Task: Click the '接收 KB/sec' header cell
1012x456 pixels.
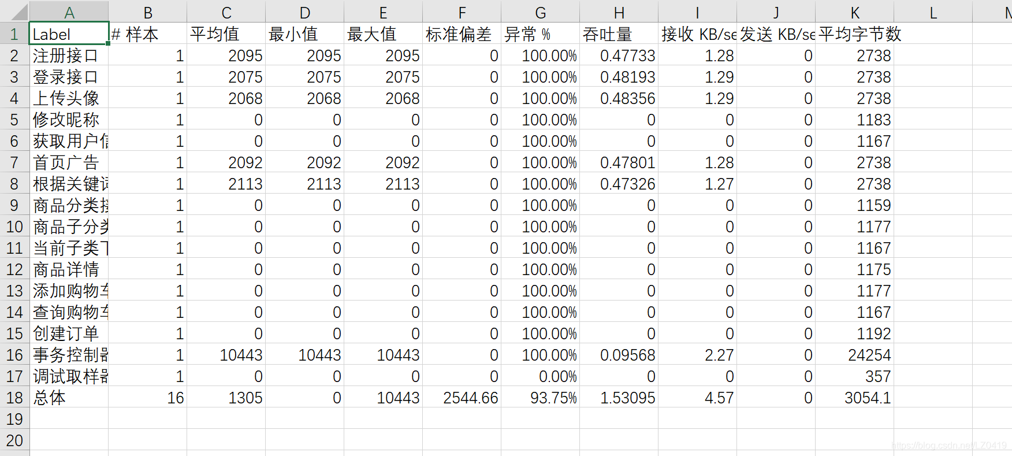Action: (697, 34)
